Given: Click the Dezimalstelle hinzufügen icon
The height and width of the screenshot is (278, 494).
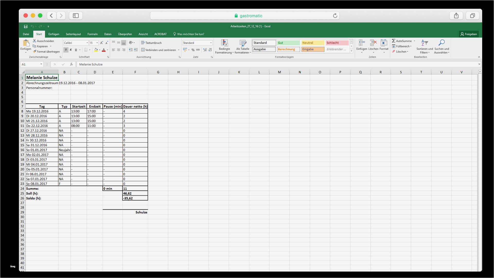Looking at the screenshot, I should click(204, 50).
